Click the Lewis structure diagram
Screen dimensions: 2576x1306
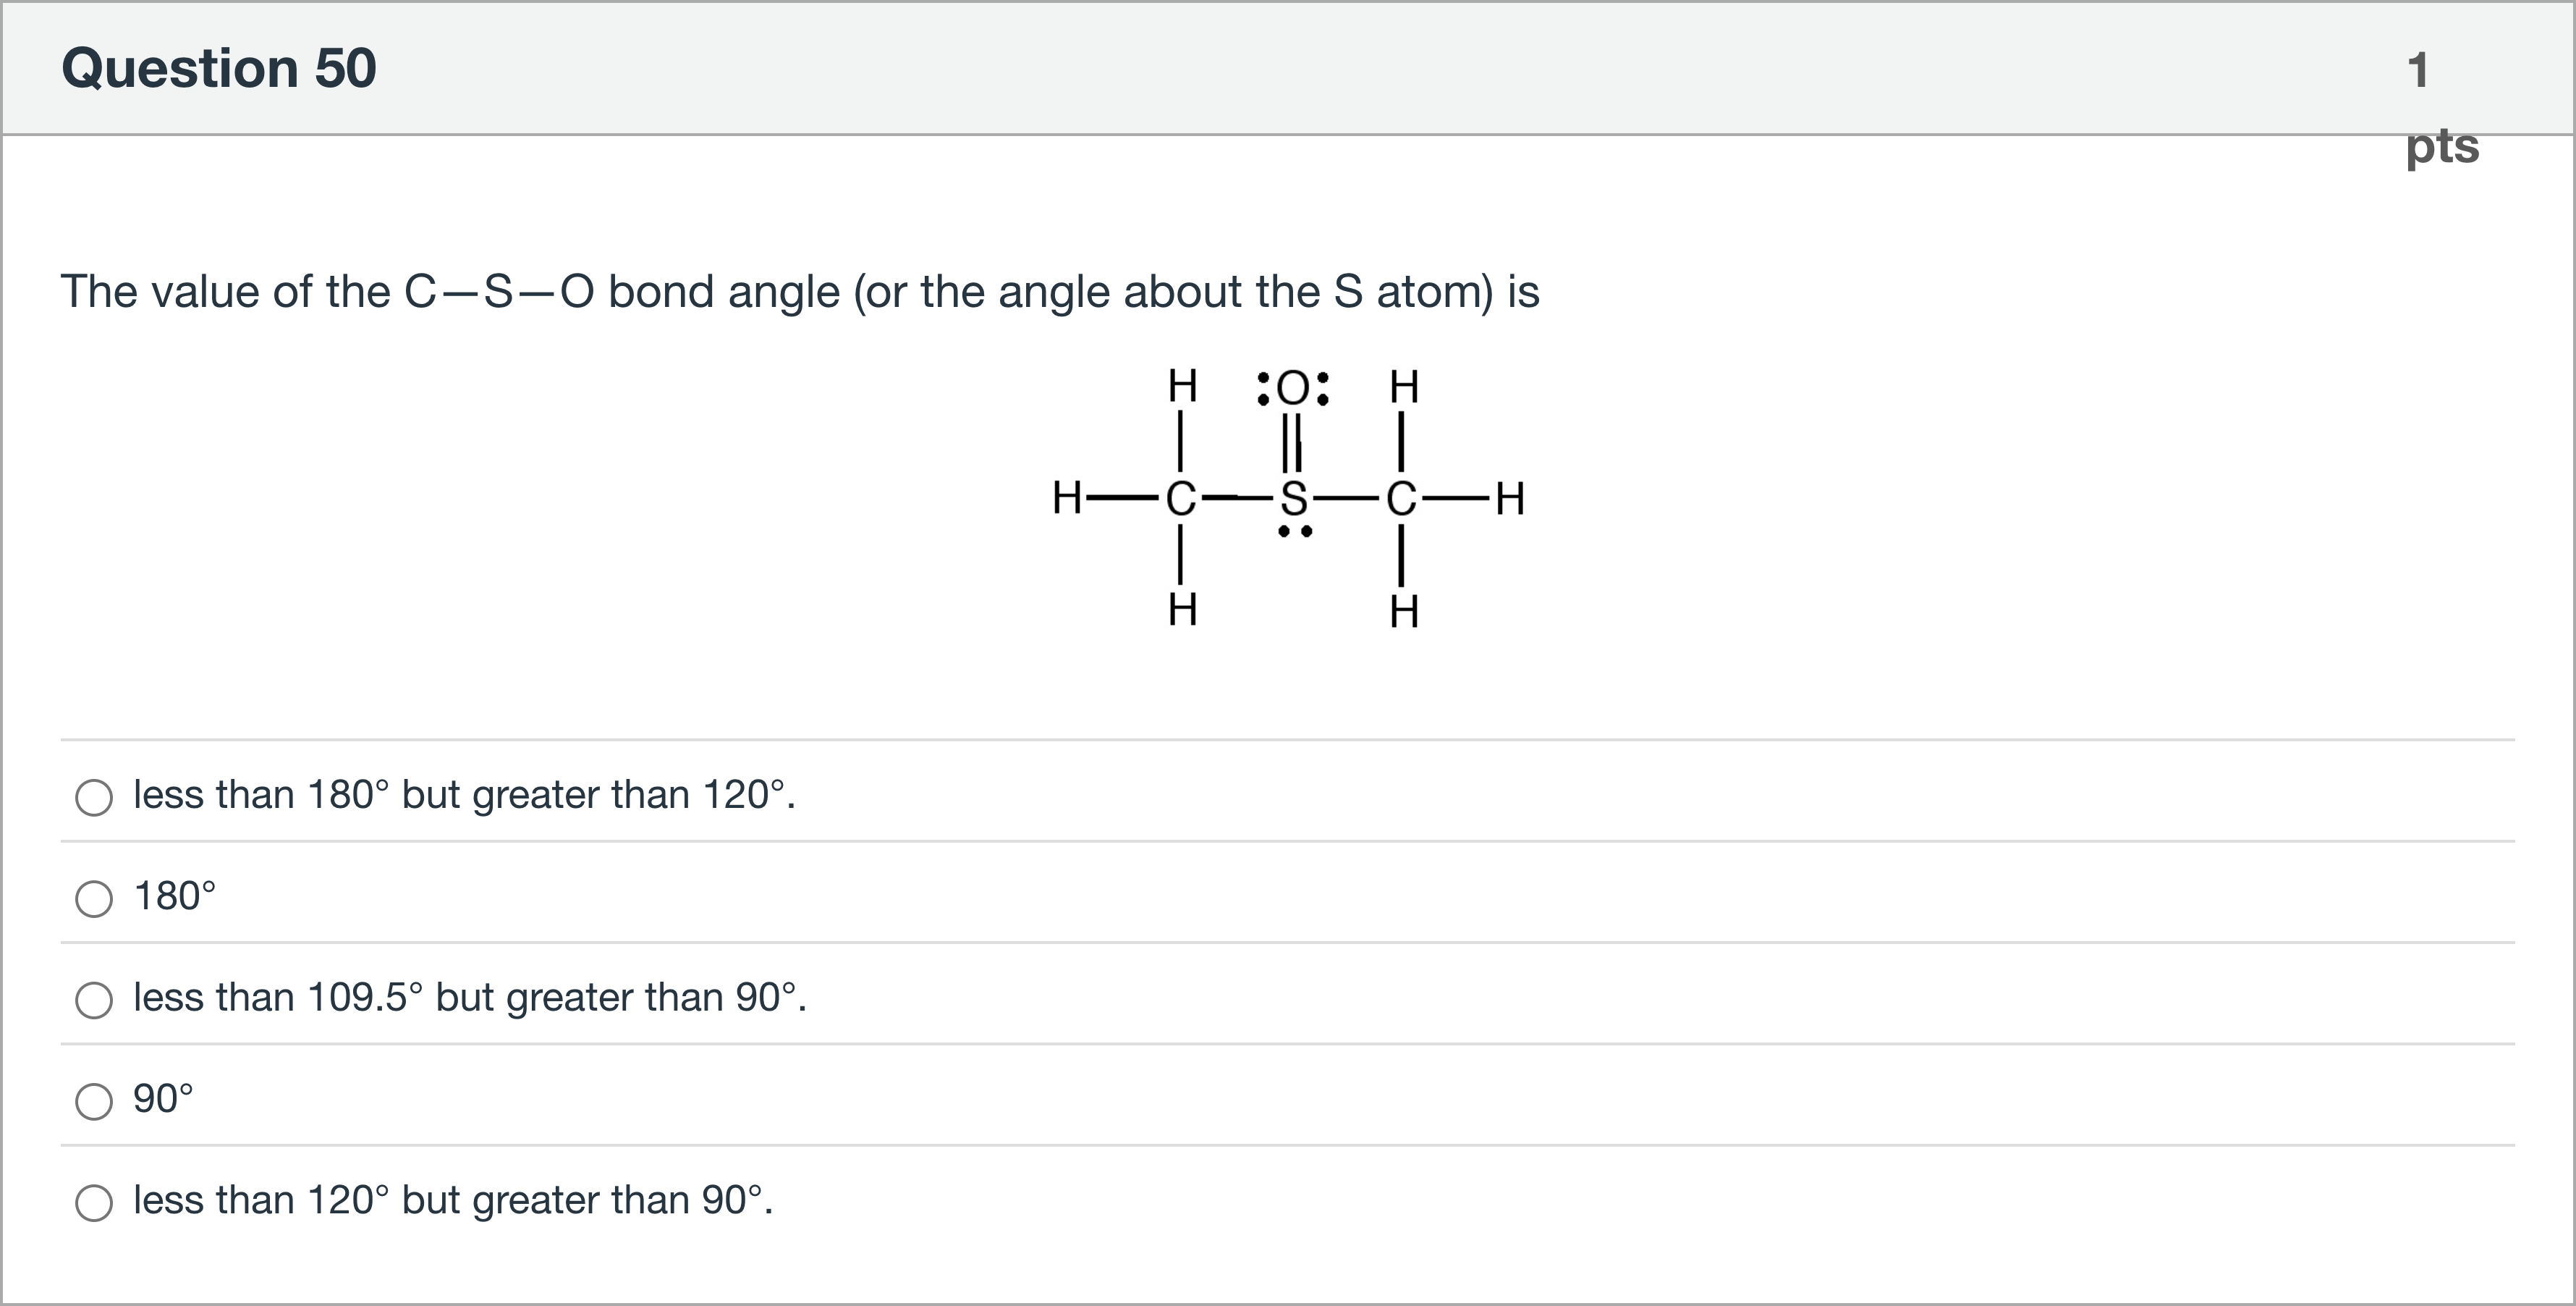click(x=1290, y=500)
